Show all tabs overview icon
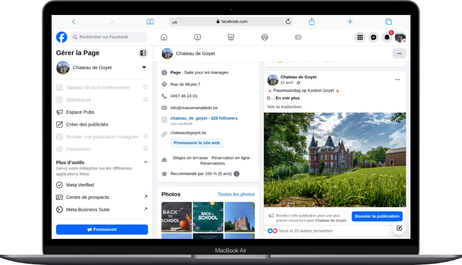Screen dimensions: 462x265 click(x=388, y=22)
